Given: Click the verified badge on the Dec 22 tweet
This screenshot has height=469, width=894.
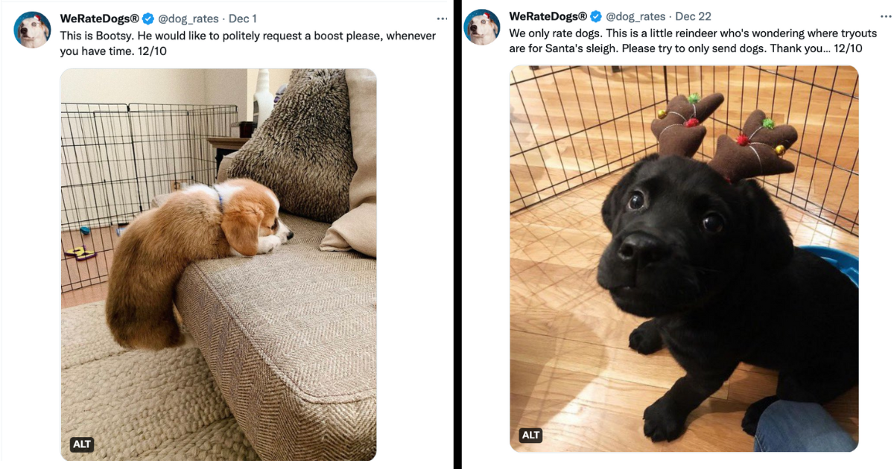Looking at the screenshot, I should coord(597,16).
